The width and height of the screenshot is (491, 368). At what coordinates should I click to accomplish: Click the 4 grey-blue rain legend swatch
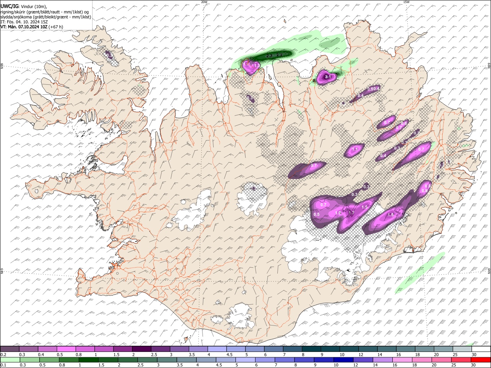pos(206,360)
